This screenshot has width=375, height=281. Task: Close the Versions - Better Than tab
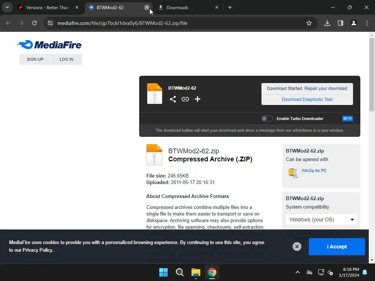(77, 7)
